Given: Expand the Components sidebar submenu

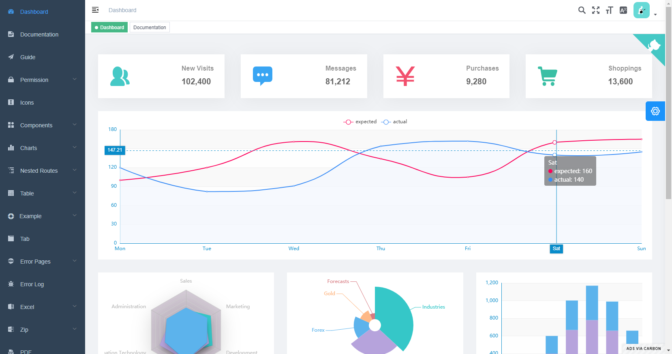Looking at the screenshot, I should click(x=43, y=125).
